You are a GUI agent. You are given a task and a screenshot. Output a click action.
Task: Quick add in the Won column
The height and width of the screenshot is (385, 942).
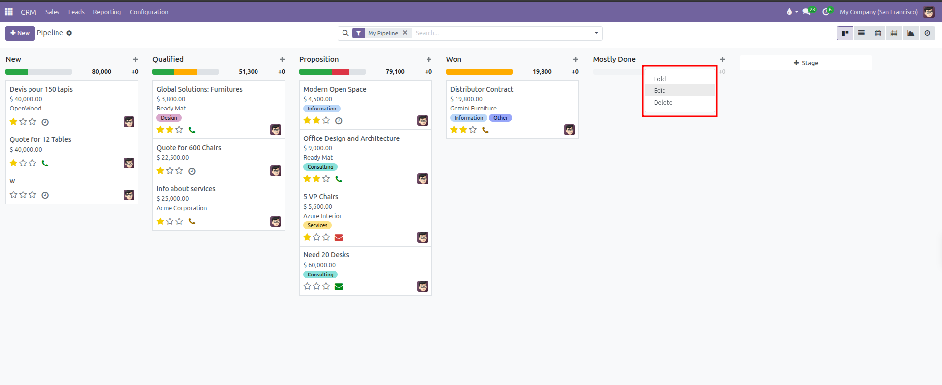(x=576, y=59)
